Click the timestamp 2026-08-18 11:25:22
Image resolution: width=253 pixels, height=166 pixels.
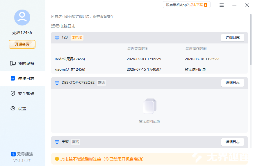click(x=202, y=59)
